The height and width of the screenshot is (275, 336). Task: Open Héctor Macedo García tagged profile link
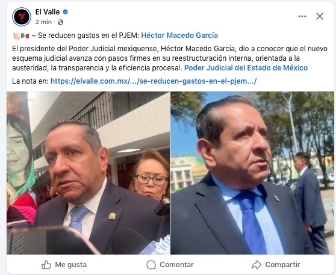pyautogui.click(x=179, y=36)
